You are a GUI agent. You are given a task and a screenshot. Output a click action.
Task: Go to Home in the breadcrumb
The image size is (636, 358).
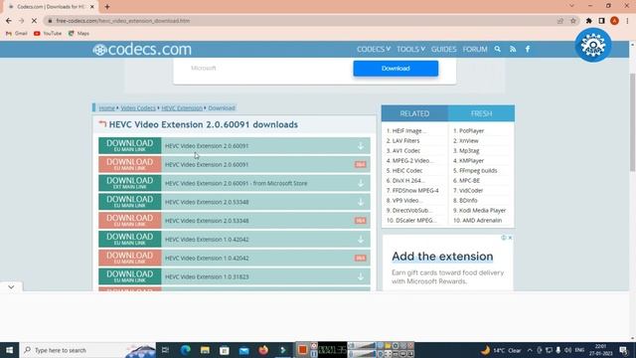106,108
